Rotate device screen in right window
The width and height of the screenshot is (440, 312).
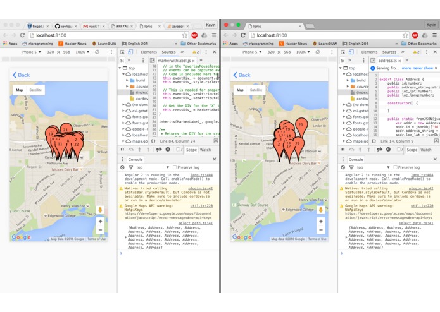(318, 52)
